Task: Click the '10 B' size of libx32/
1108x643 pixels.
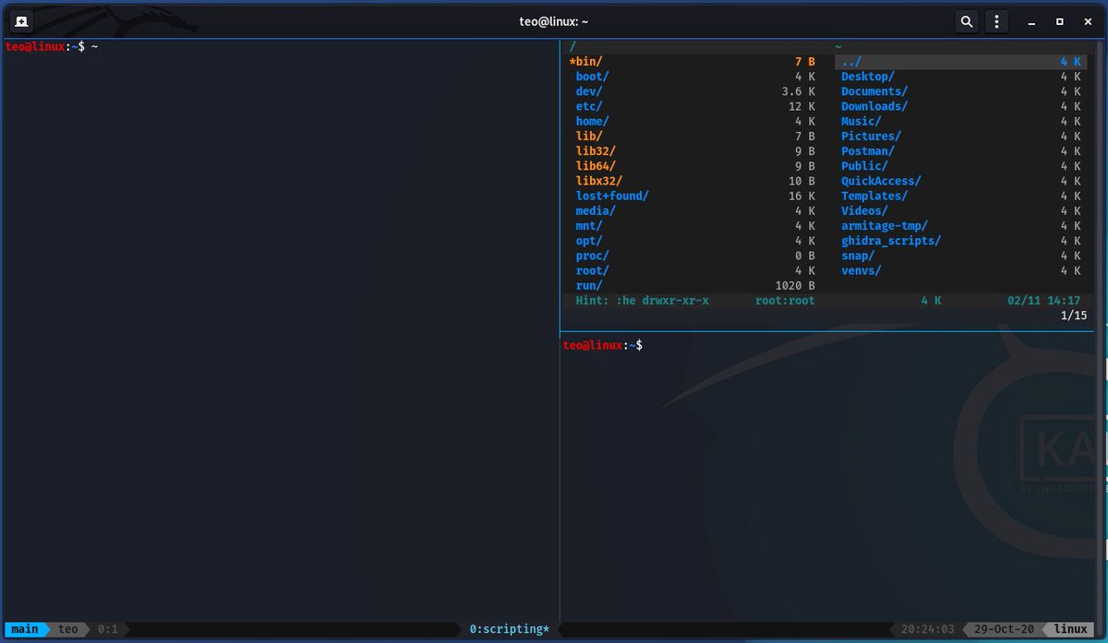Action: click(801, 181)
